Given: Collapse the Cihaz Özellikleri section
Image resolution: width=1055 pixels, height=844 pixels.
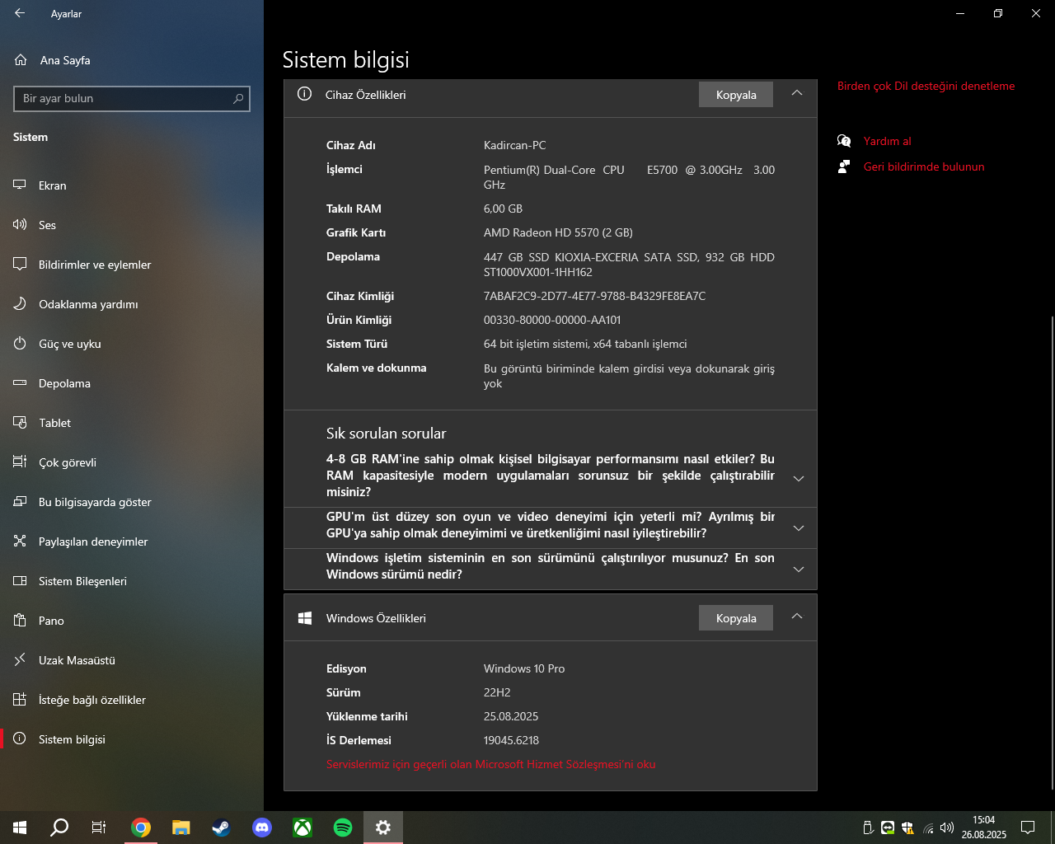Looking at the screenshot, I should pos(797,93).
